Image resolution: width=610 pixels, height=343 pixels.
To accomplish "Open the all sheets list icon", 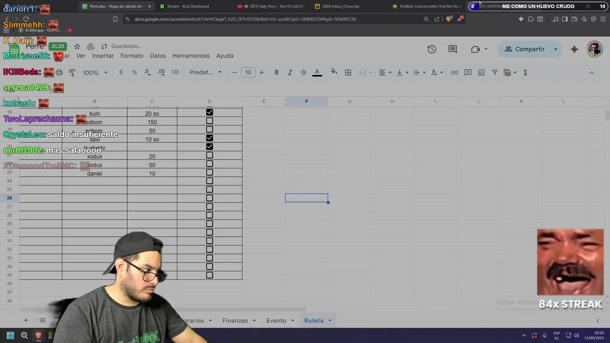I will (42, 321).
